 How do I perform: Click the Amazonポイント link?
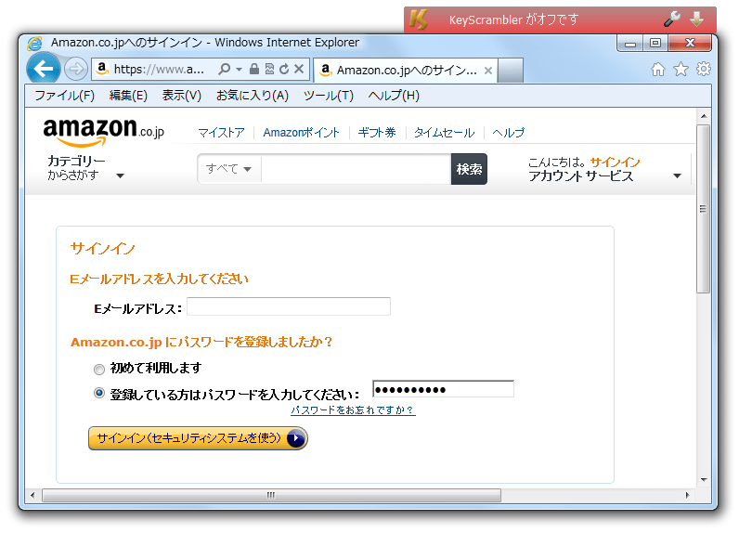point(301,133)
